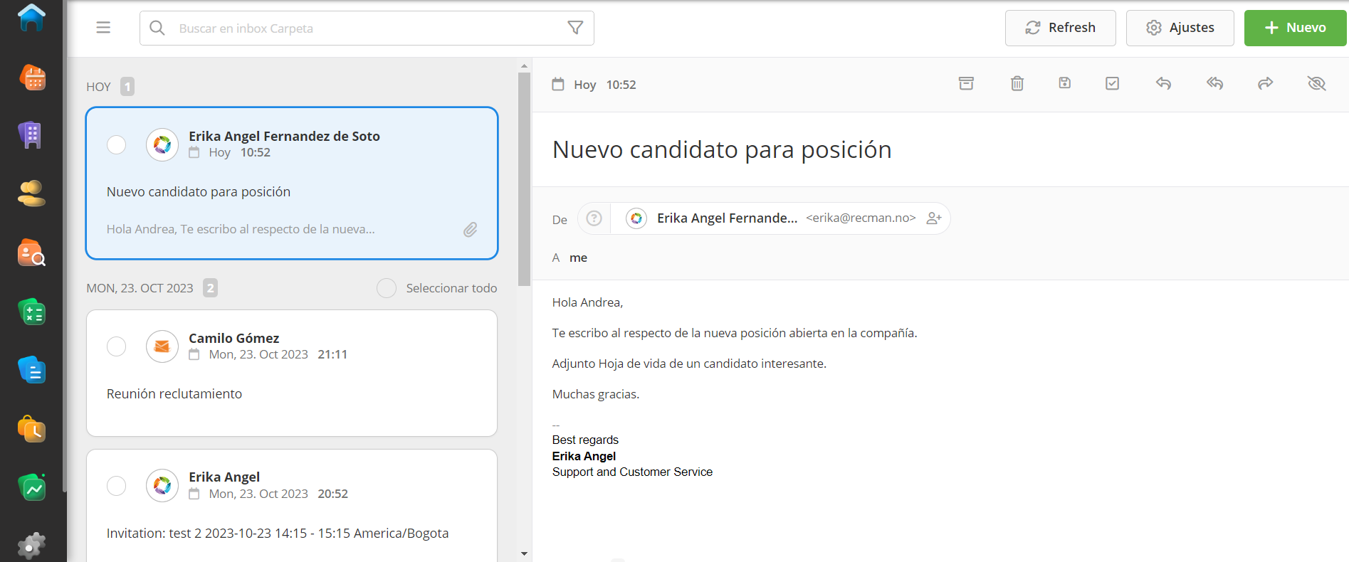Screen dimensions: 1349x562
Task: Click the save disk icon
Action: (1065, 83)
